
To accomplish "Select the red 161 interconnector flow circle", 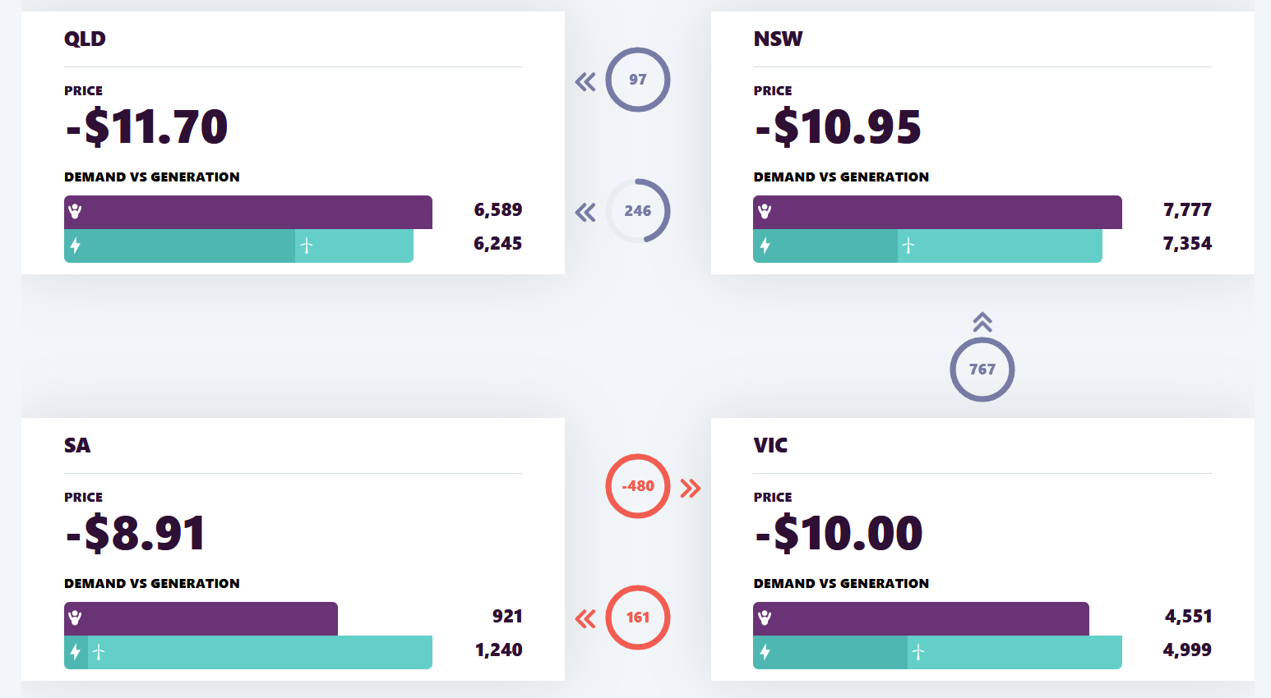I will (638, 618).
